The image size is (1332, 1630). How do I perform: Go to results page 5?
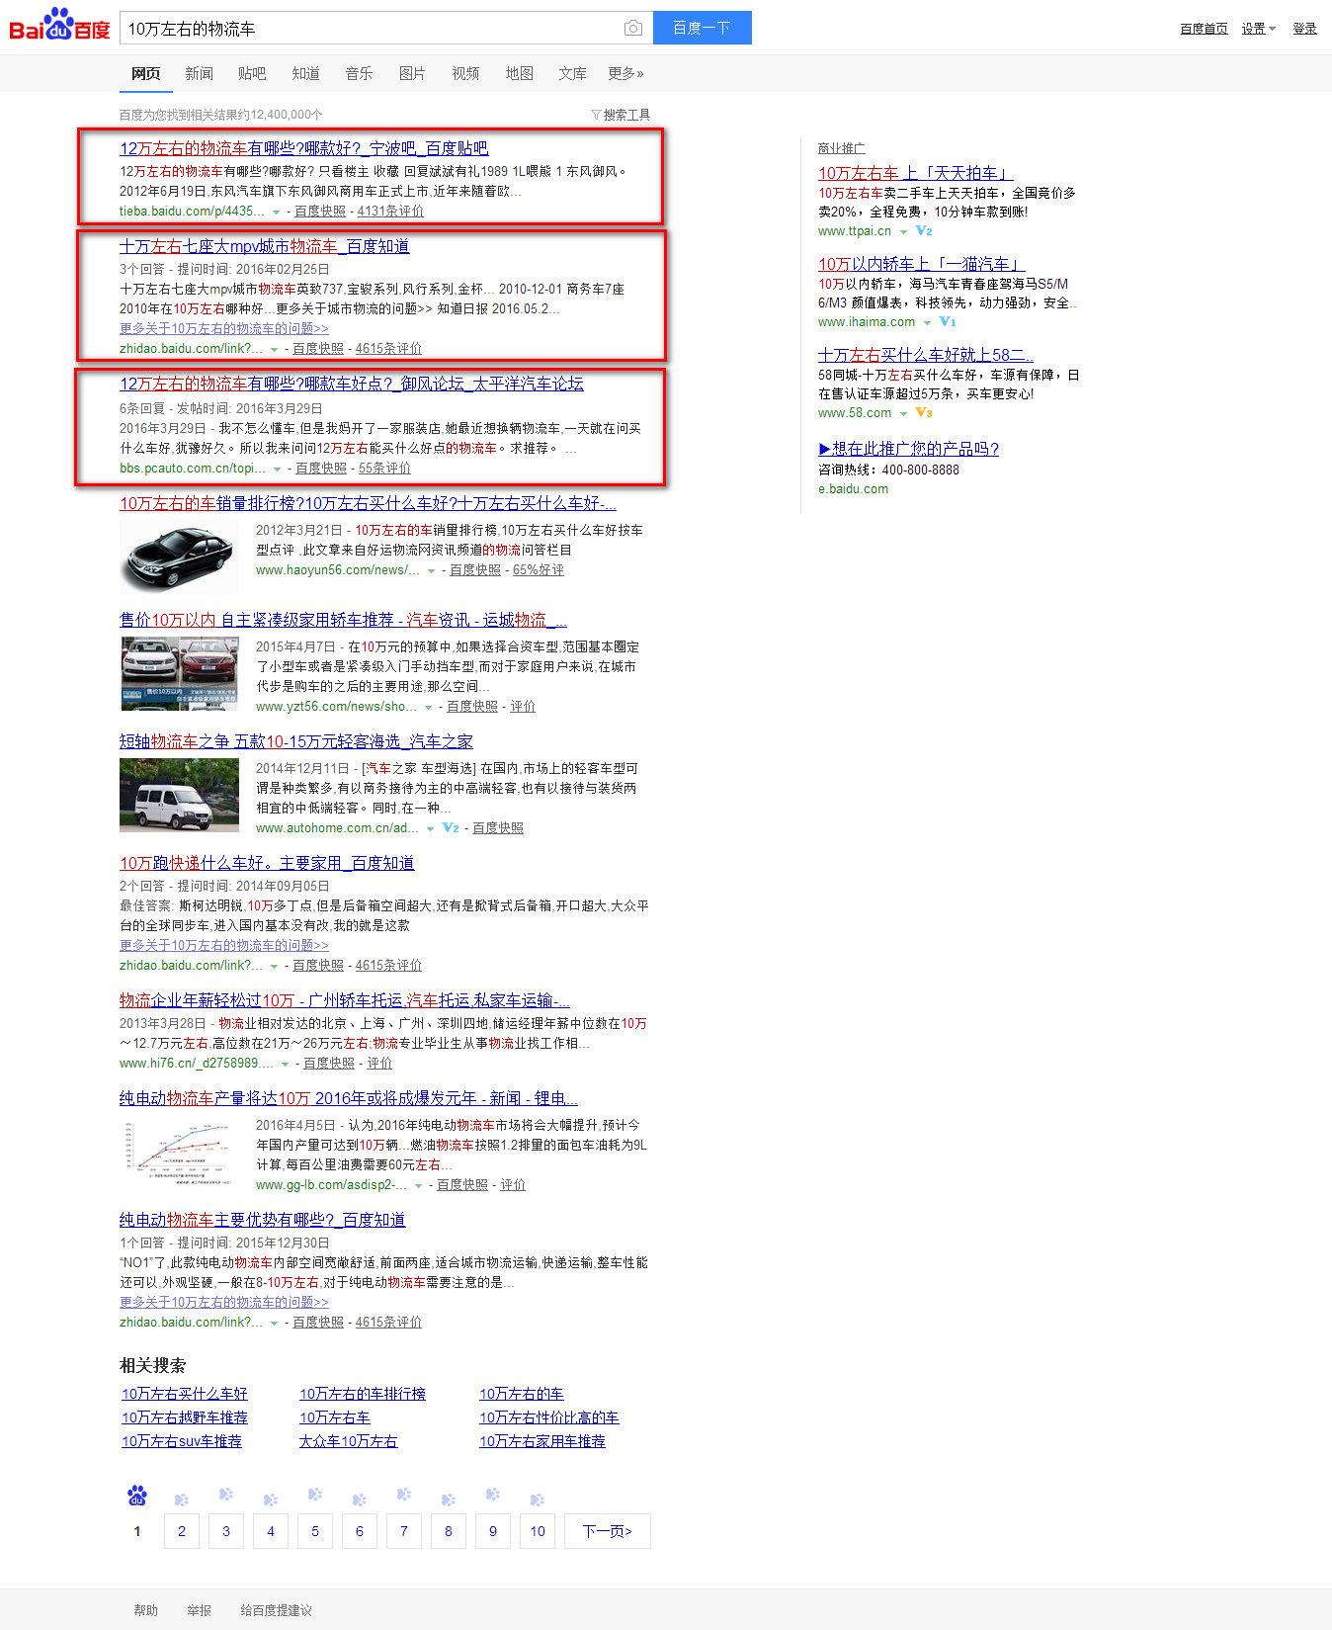[315, 1531]
